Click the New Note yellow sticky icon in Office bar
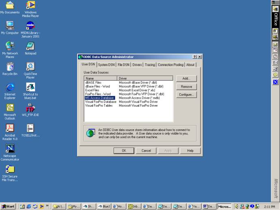This screenshot has width=280, height=210. click(x=275, y=75)
